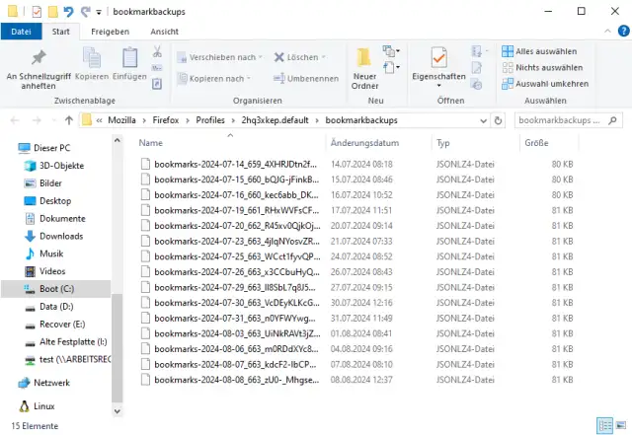632x435 pixels.
Task: Open Bilder in the navigation pane
Action: tap(43, 183)
